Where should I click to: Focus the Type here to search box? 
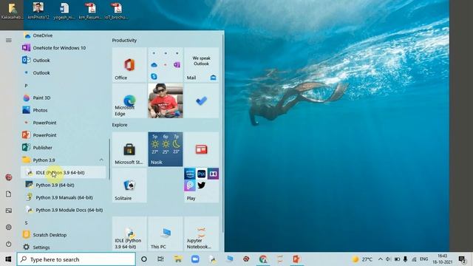[x=76, y=259]
